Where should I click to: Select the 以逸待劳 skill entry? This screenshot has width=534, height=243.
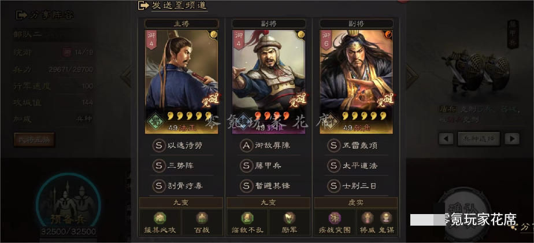tap(181, 146)
